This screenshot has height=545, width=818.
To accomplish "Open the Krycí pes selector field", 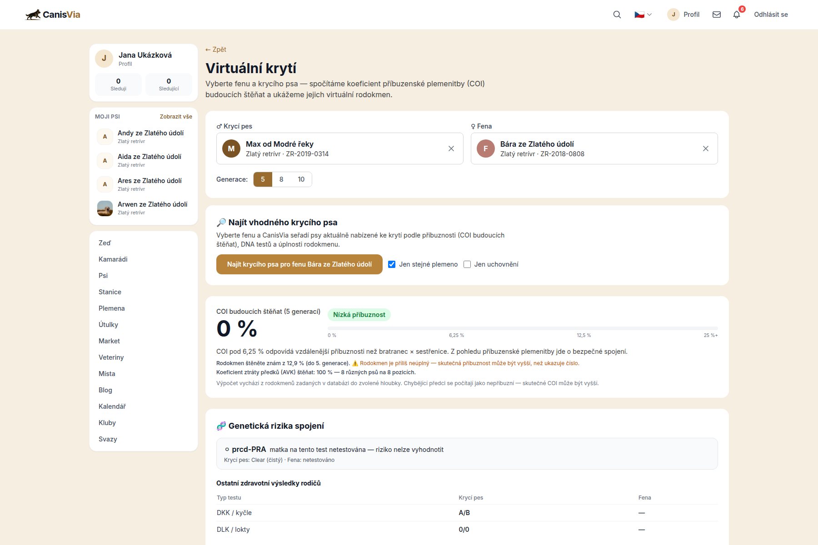I will [x=340, y=149].
